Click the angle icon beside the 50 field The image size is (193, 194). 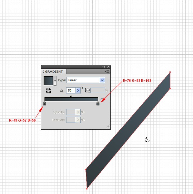click(61, 91)
